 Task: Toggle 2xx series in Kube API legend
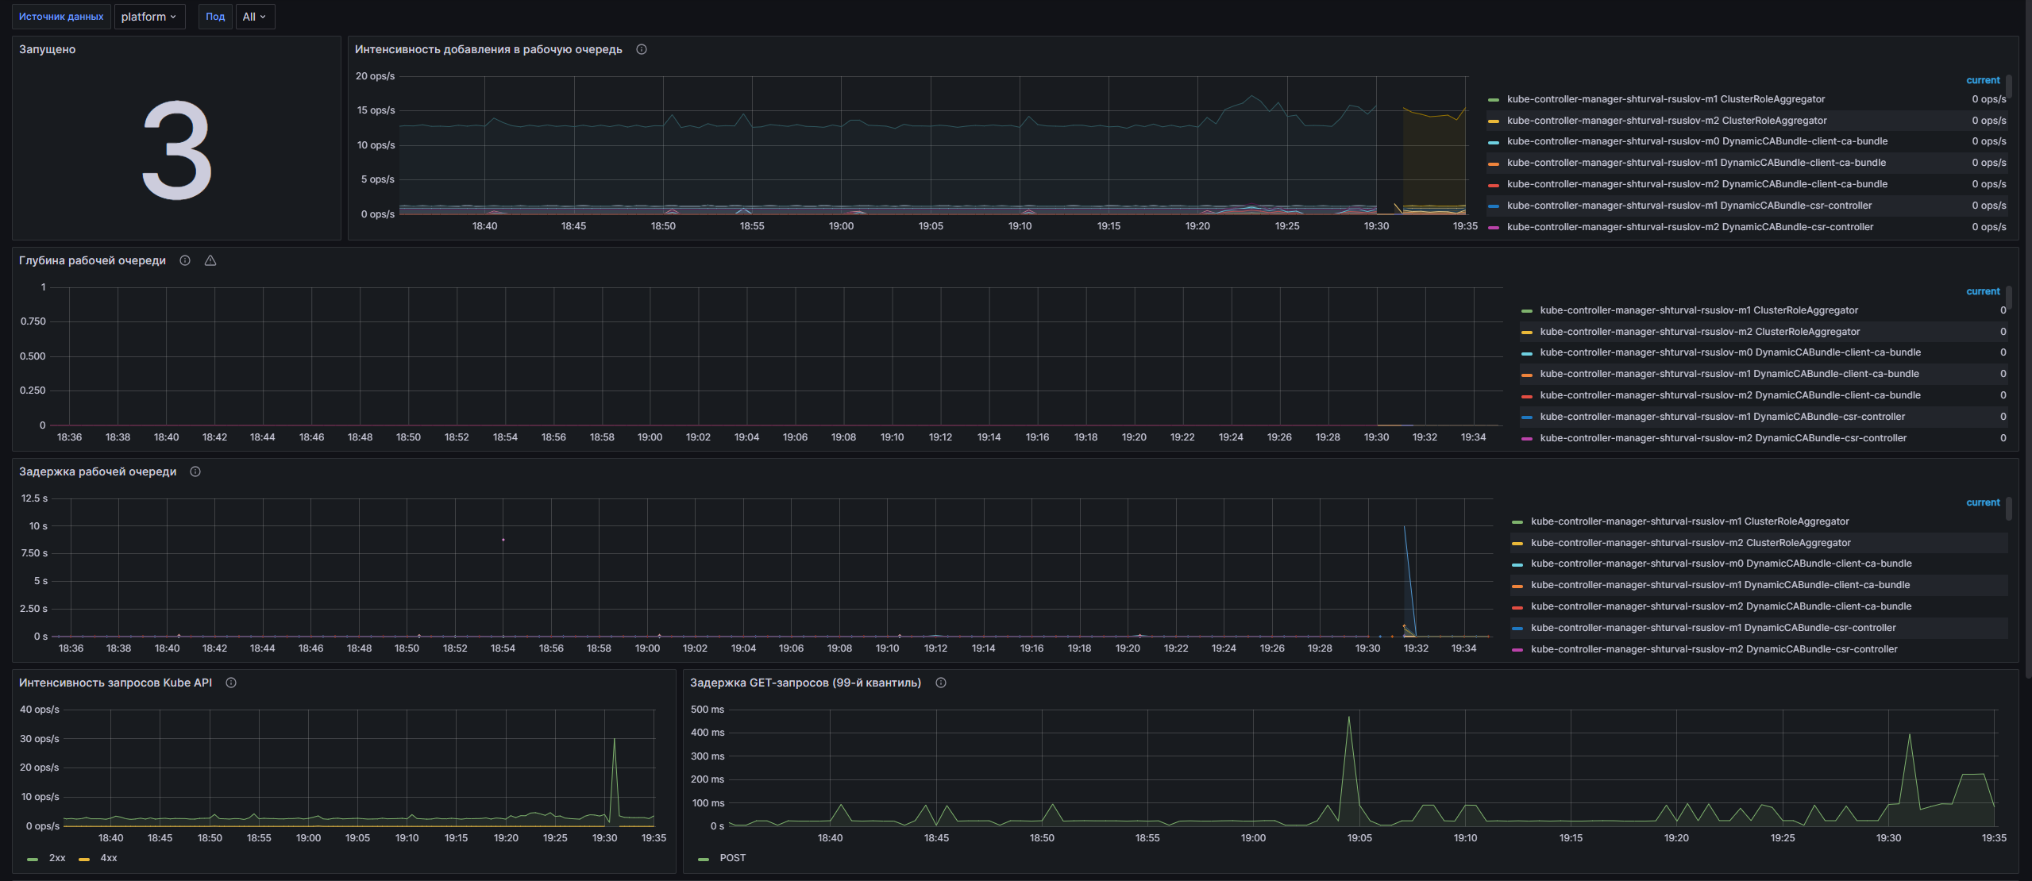(x=56, y=858)
